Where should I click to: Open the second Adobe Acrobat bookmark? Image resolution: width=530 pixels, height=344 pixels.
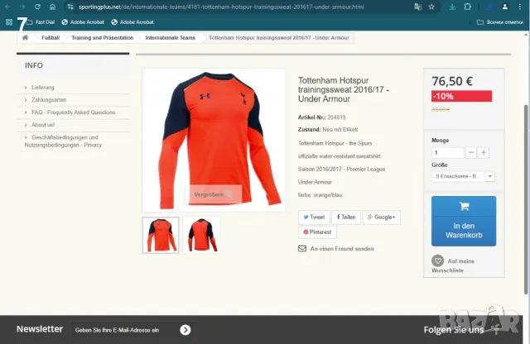132,22
